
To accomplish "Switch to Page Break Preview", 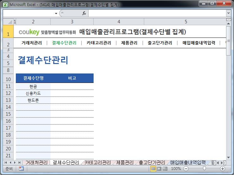I will click(165, 169).
